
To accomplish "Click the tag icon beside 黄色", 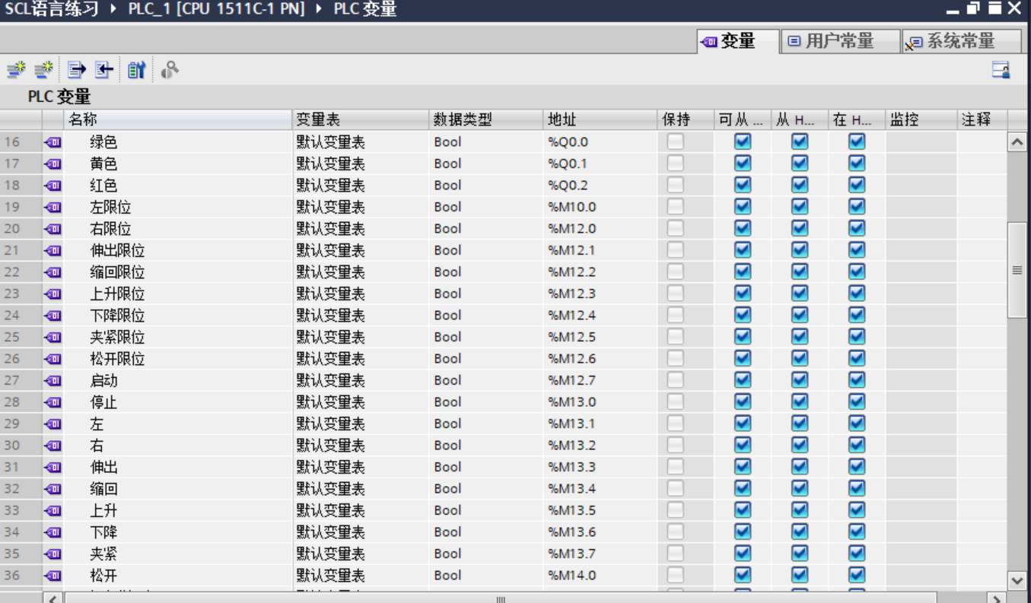I will pyautogui.click(x=53, y=163).
